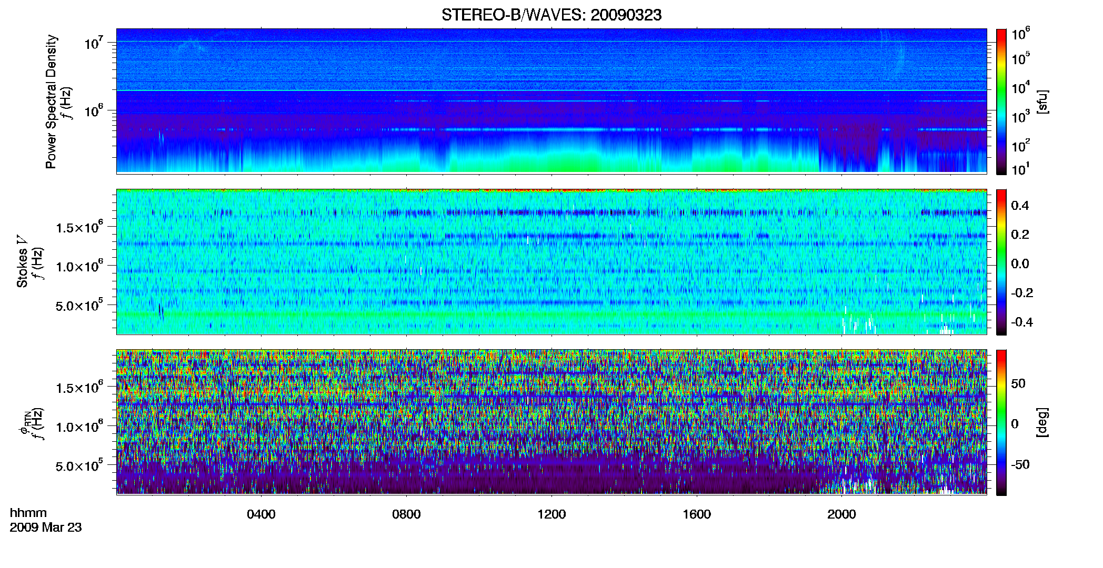Viewport: 1103px width, 568px height.
Task: Click the 'hhmm' time format label
Action: [28, 513]
